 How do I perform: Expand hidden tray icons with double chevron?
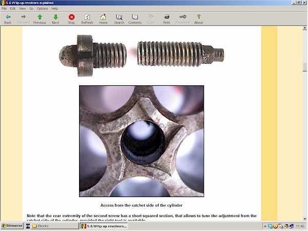[265, 226]
